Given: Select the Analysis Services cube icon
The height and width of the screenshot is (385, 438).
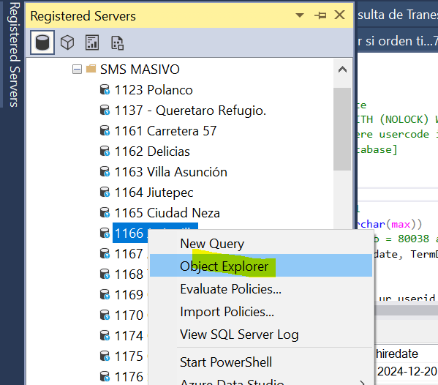Looking at the screenshot, I should point(67,42).
